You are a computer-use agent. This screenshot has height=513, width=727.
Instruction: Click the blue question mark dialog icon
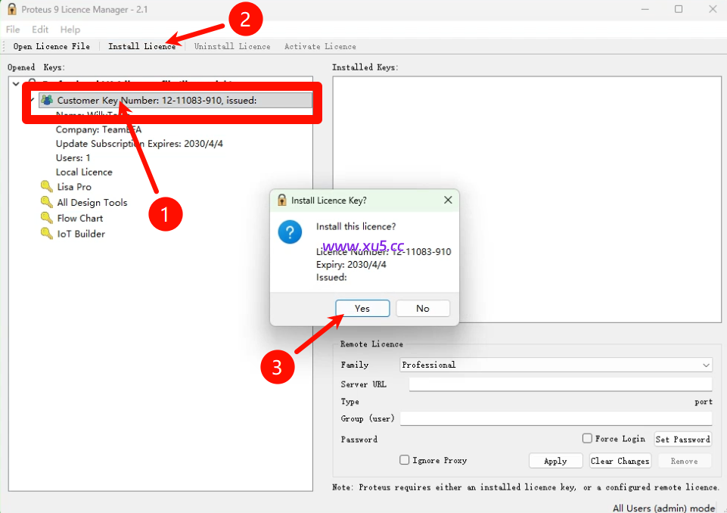pos(290,232)
